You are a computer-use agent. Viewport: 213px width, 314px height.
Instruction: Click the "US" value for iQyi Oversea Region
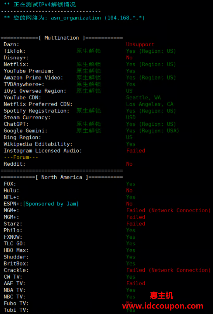point(129,91)
